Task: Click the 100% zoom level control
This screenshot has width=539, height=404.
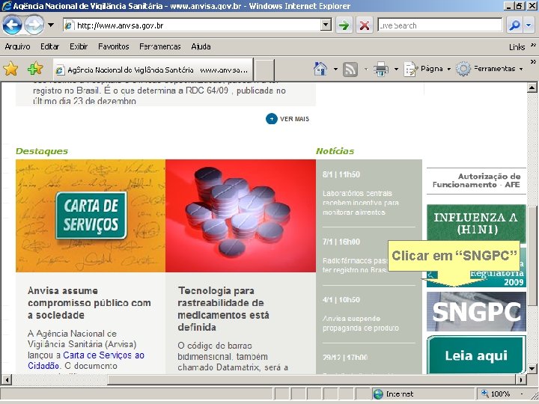Action: point(496,394)
